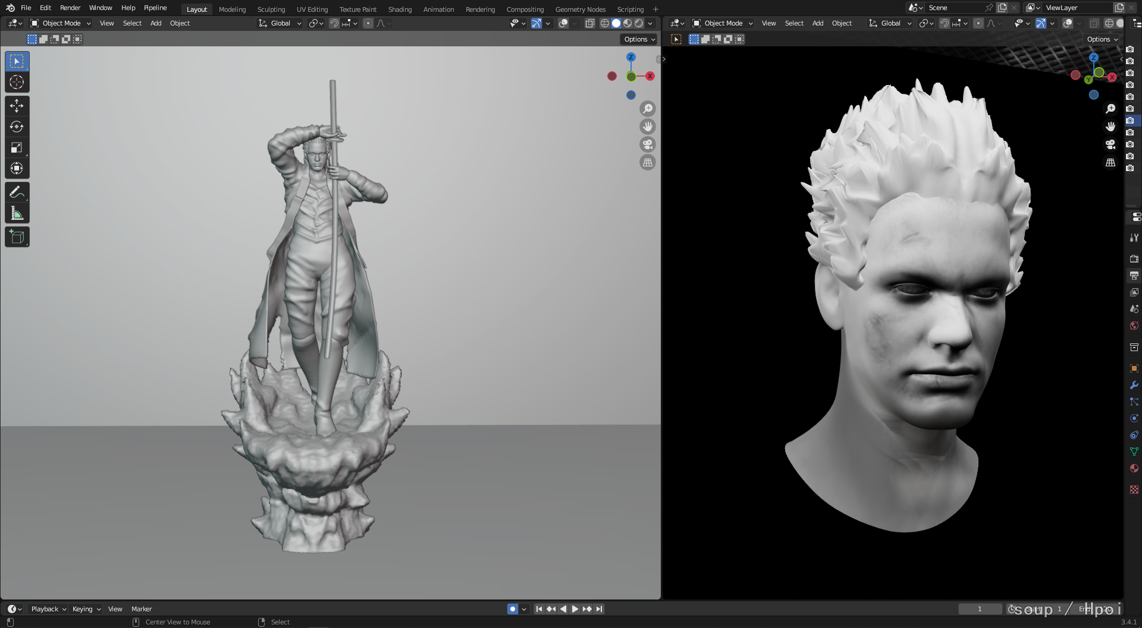Open the Pipeline menu
This screenshot has width=1142, height=628.
pyautogui.click(x=155, y=8)
